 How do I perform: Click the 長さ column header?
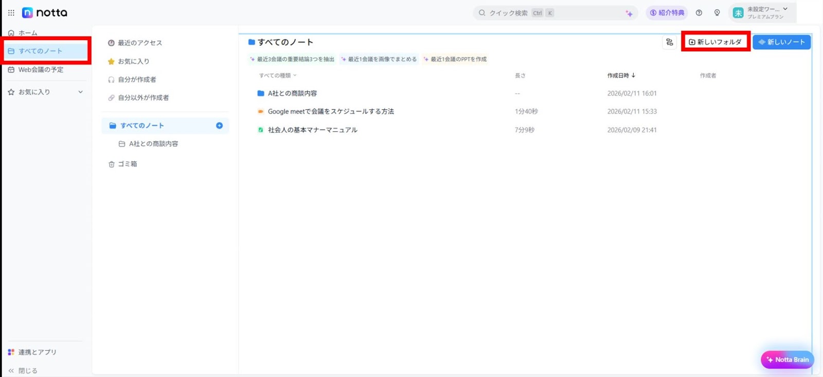click(520, 76)
